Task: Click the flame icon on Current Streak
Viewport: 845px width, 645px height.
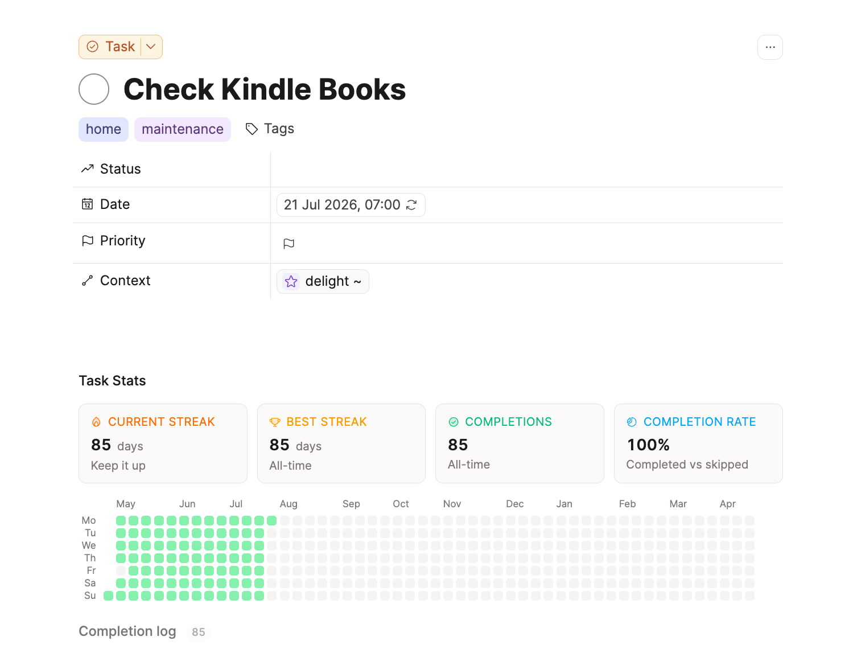Action: click(96, 422)
